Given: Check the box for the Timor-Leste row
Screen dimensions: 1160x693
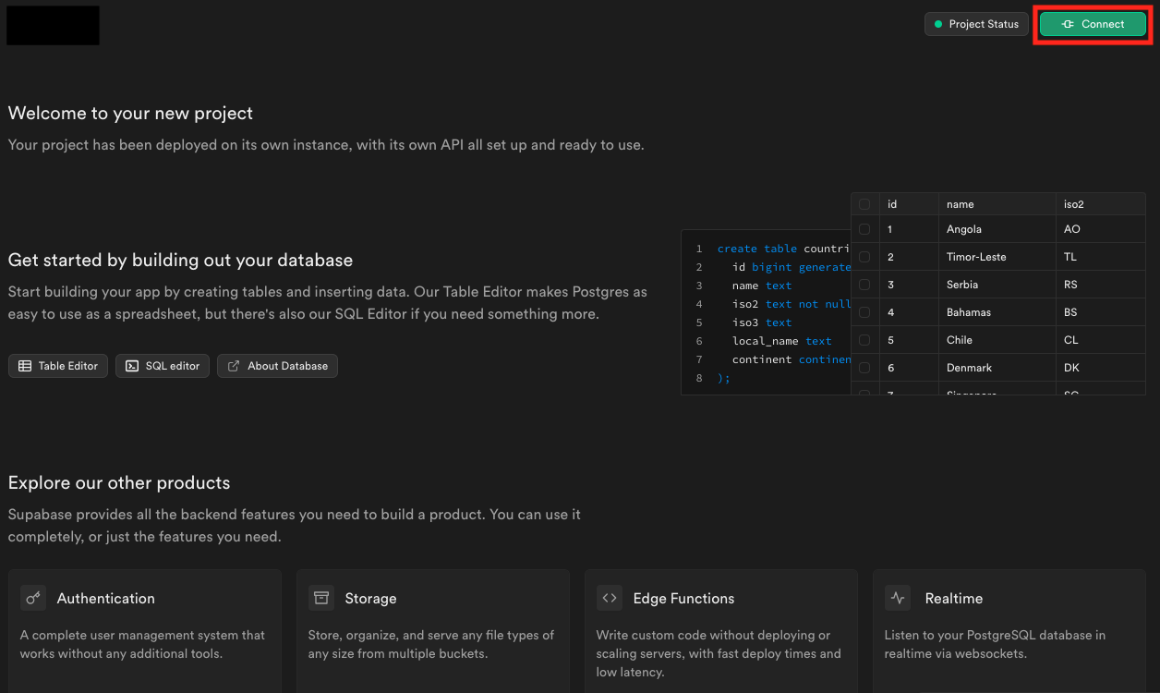Looking at the screenshot, I should (864, 257).
